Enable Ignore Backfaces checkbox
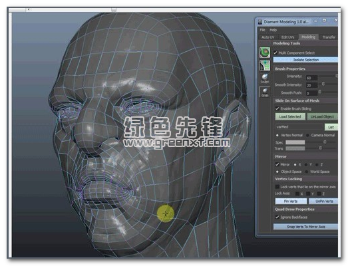348x266 pixels. click(277, 217)
